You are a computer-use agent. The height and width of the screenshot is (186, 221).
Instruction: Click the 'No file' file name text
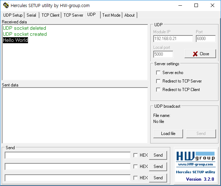pos(159,122)
